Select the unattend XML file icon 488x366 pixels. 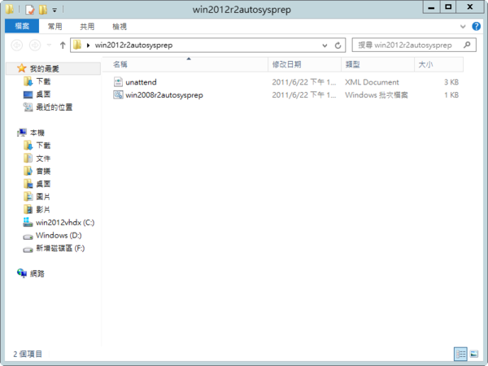tap(118, 82)
